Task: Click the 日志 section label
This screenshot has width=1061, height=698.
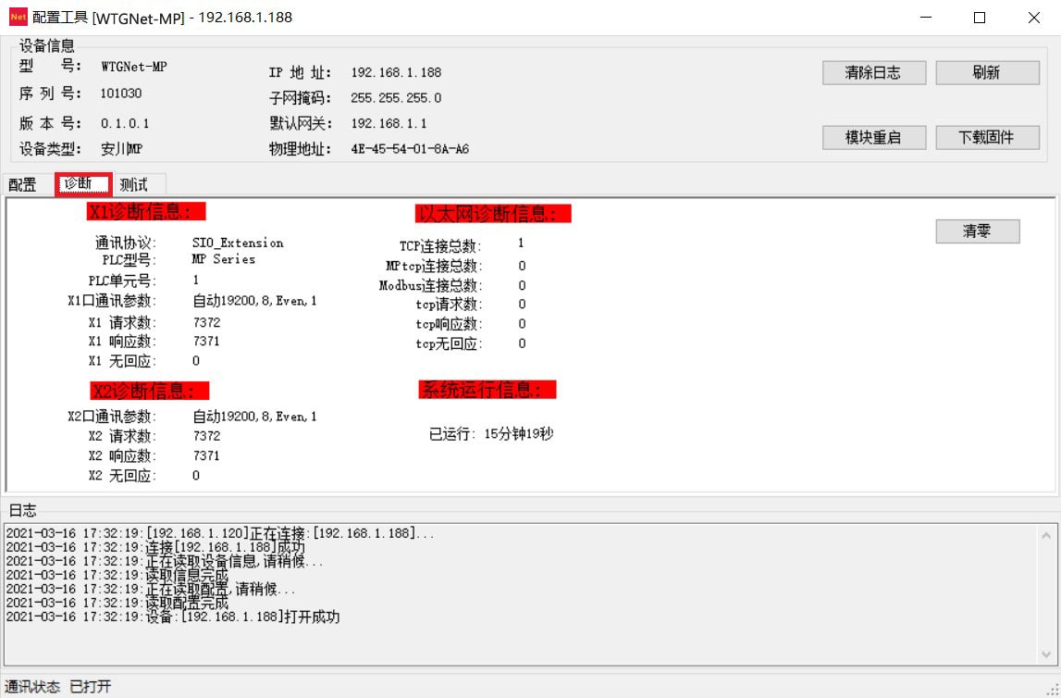Action: pos(22,510)
